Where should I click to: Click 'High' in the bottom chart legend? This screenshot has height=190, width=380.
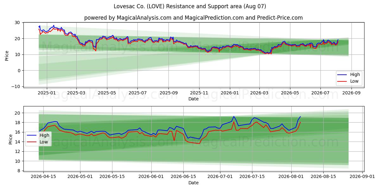coord(44,135)
